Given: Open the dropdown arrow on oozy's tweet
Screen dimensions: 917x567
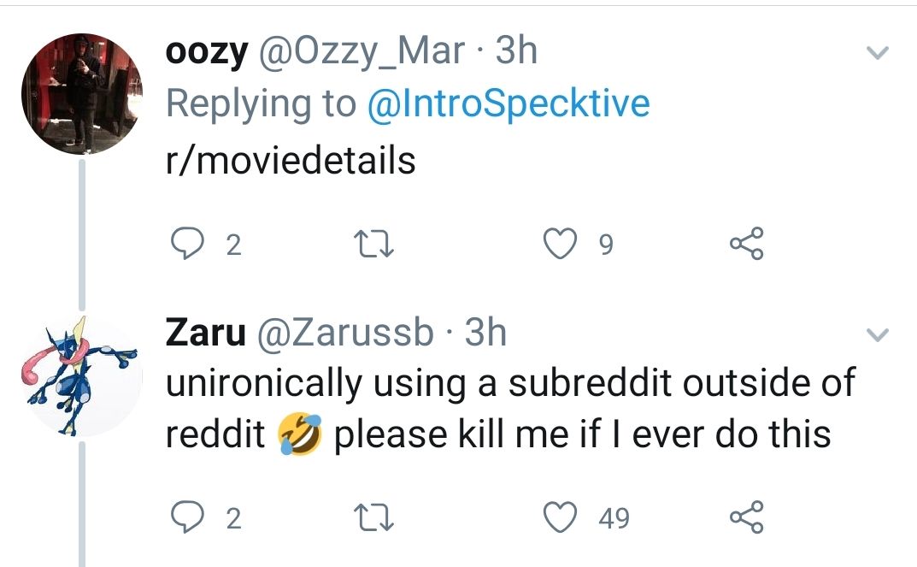Looking at the screenshot, I should tap(878, 54).
